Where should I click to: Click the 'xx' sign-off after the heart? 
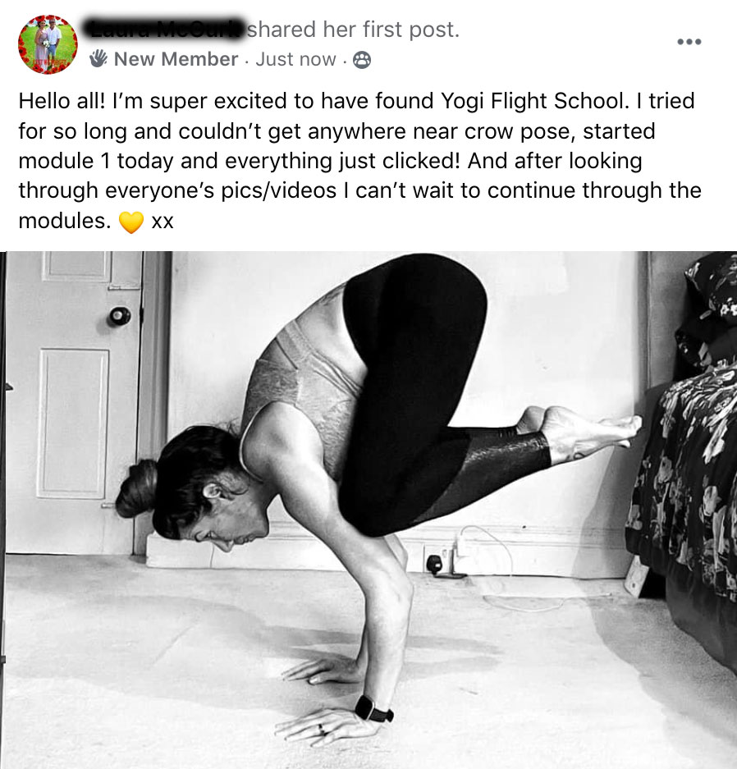[163, 222]
